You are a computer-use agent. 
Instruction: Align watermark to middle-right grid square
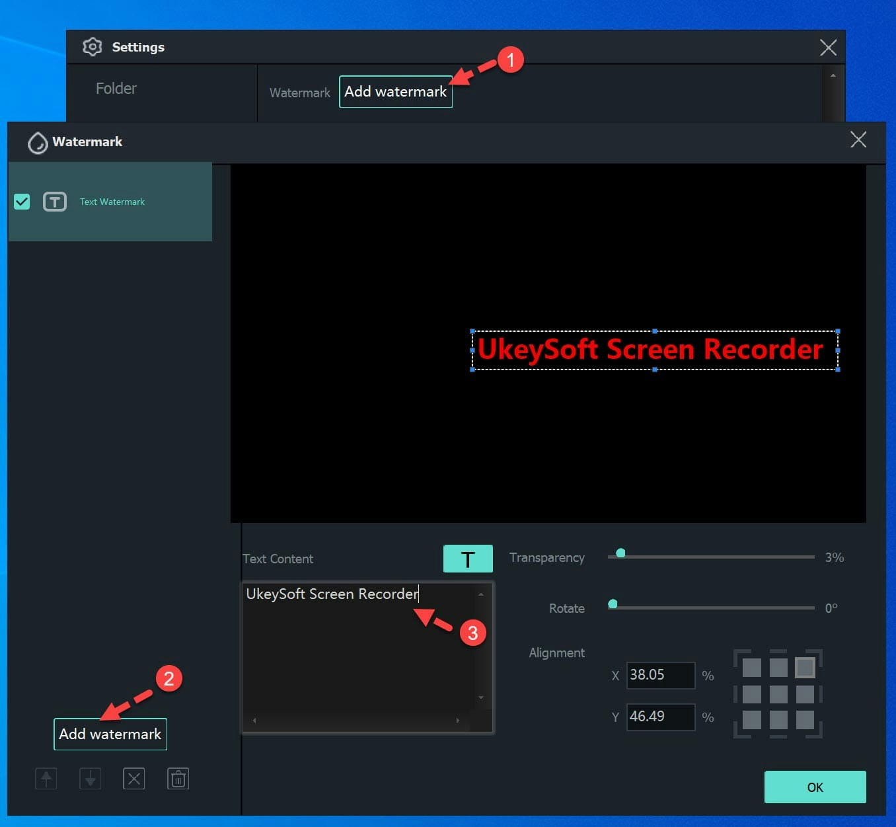805,694
